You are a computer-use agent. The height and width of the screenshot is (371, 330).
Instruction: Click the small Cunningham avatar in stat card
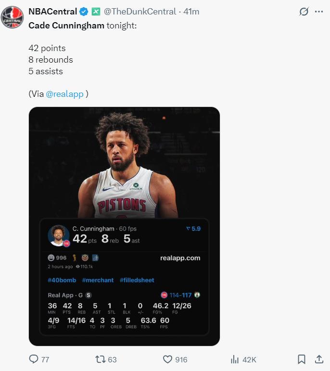[59, 235]
